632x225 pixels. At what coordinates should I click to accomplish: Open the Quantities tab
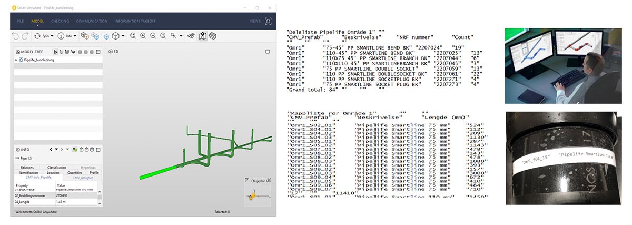pyautogui.click(x=75, y=173)
